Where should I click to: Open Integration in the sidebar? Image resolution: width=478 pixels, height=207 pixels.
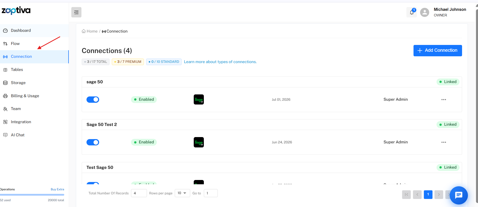tap(34, 122)
